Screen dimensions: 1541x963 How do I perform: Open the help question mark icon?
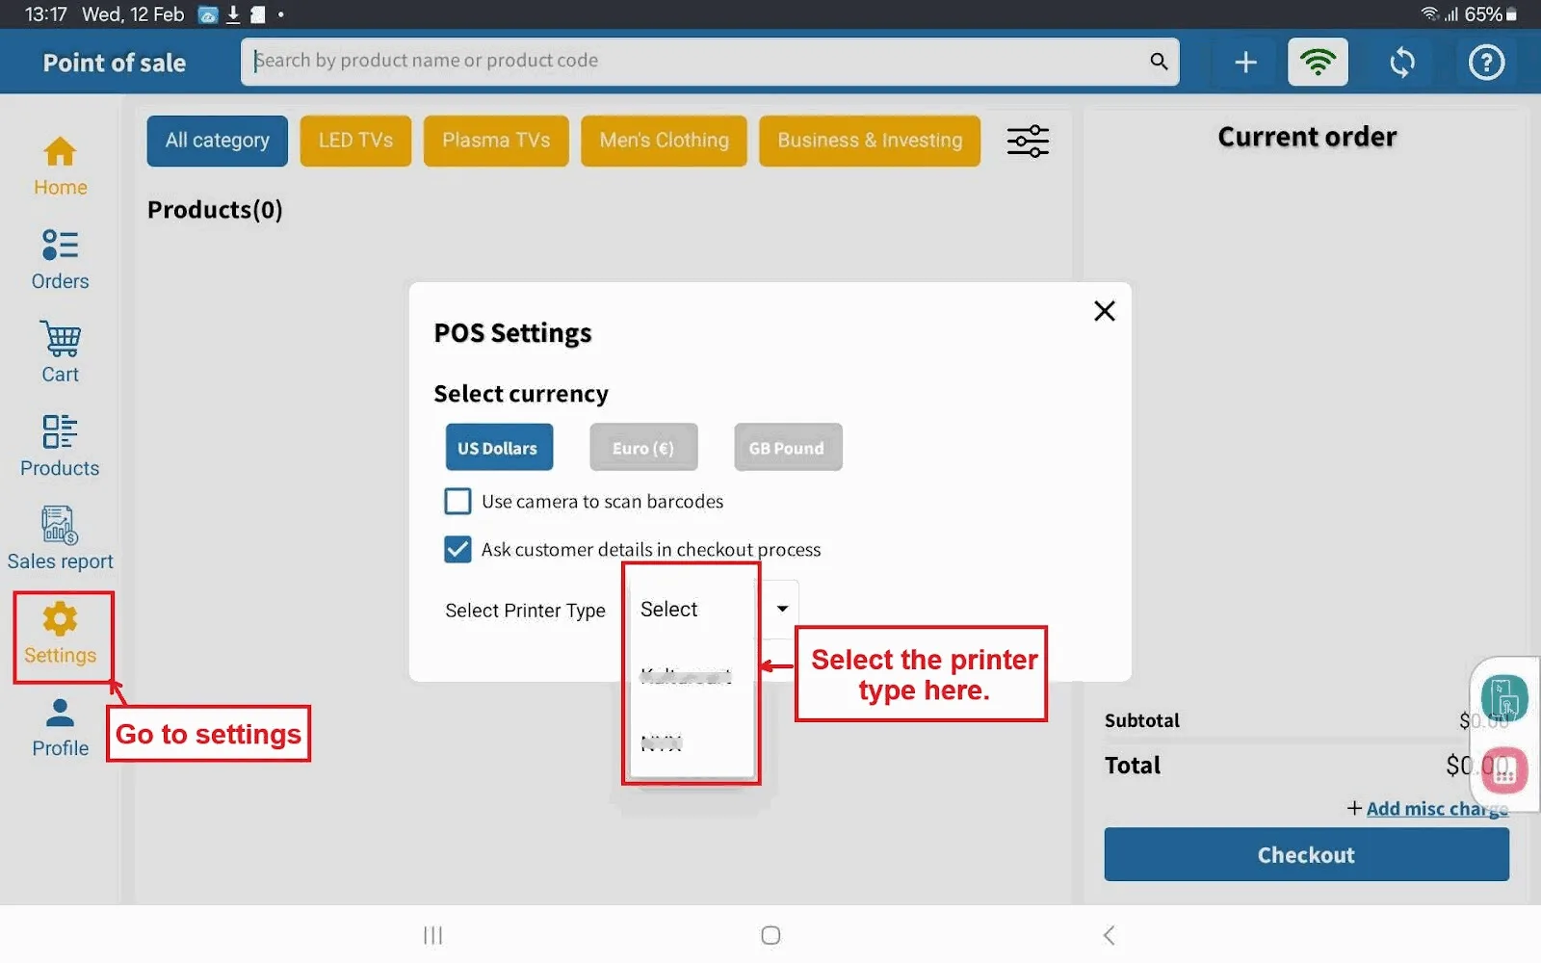[x=1486, y=63]
